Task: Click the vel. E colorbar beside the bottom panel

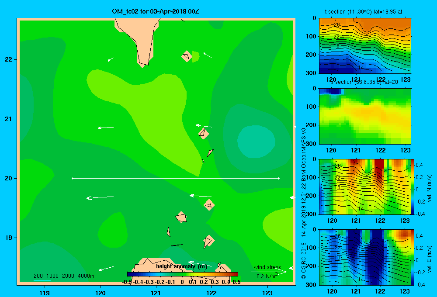Action: coord(413,257)
